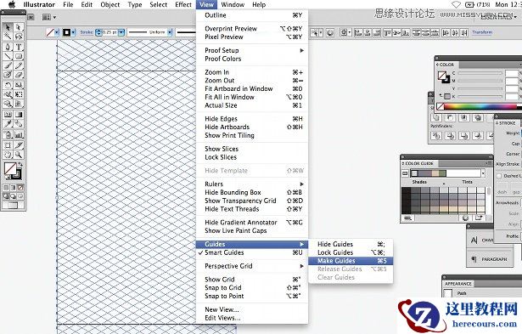Choose Outline from the View menu

[252, 15]
